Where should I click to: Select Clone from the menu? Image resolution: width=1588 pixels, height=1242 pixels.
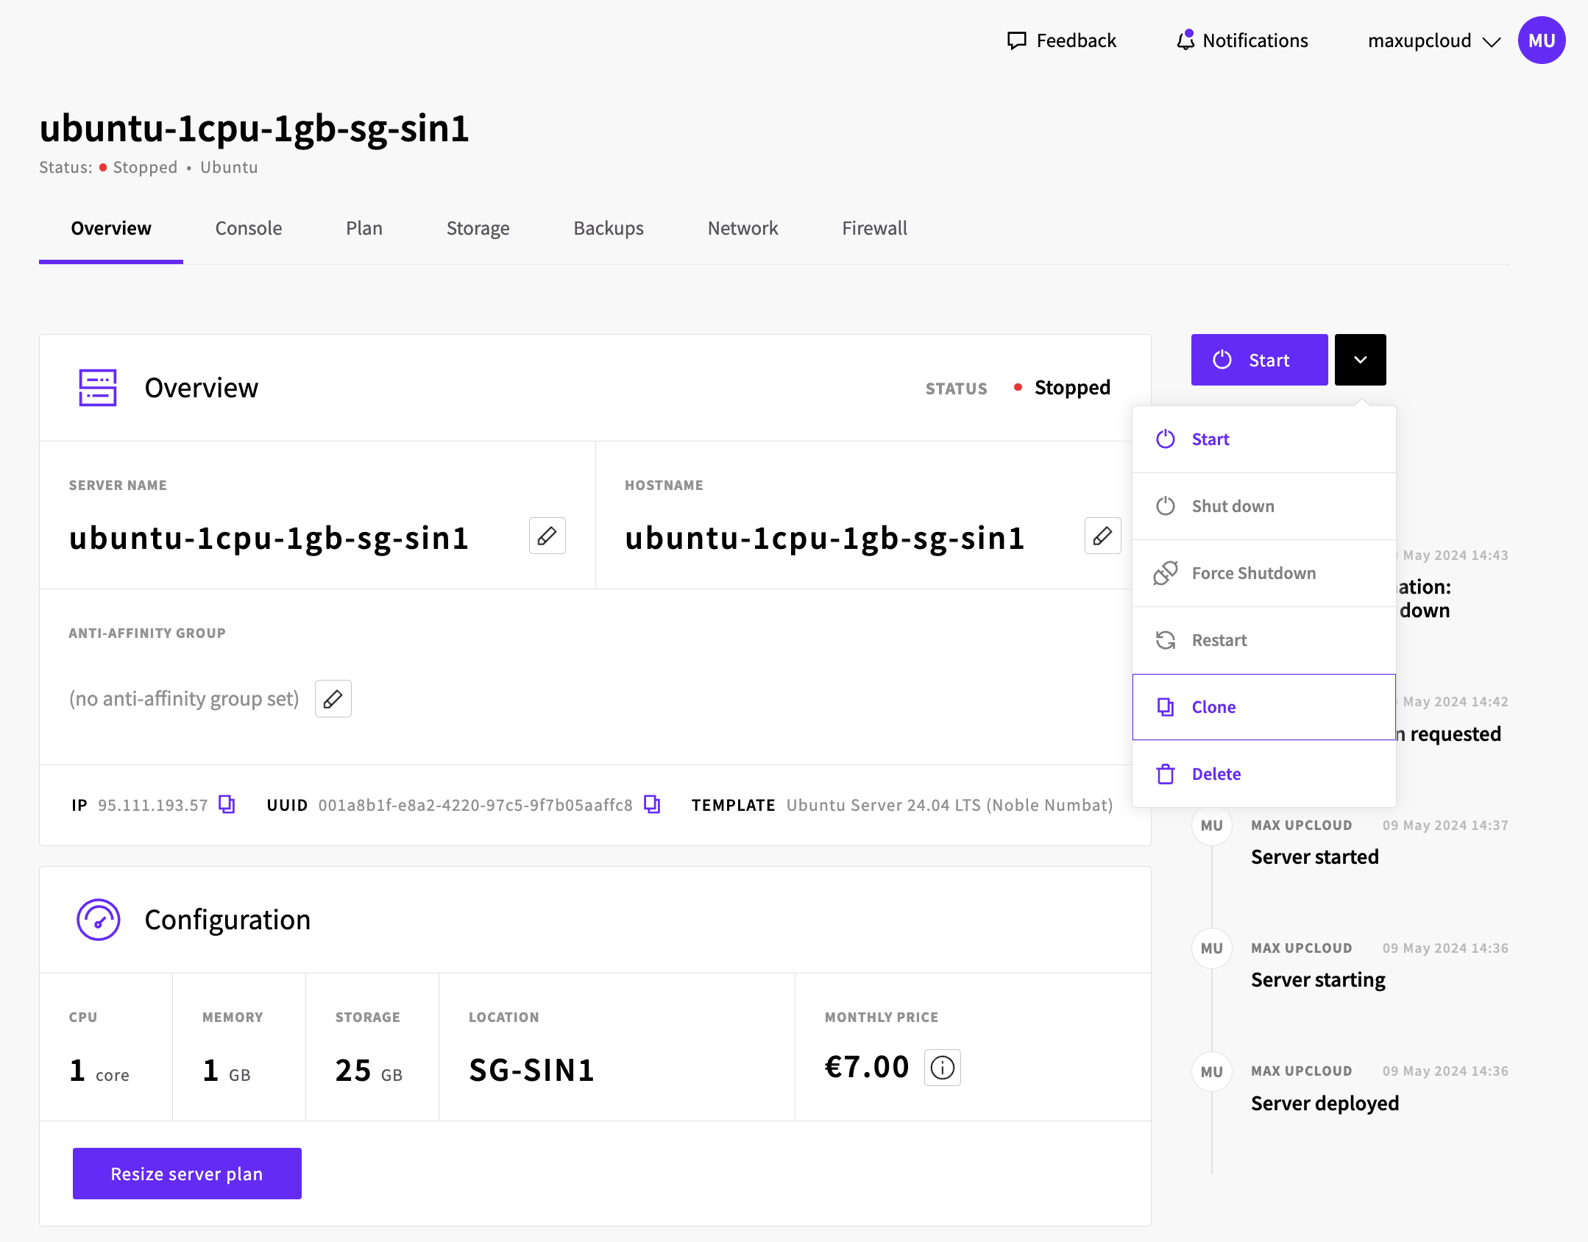click(x=1263, y=707)
